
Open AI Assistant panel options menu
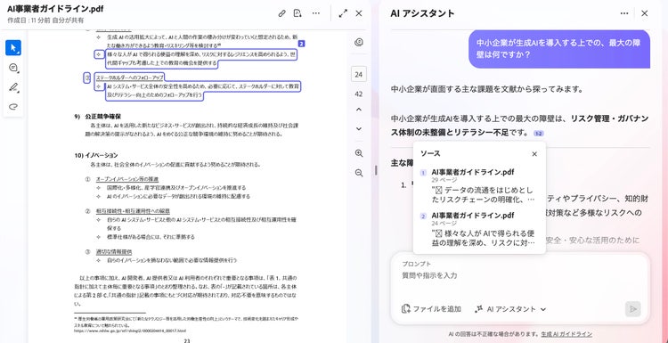[624, 13]
